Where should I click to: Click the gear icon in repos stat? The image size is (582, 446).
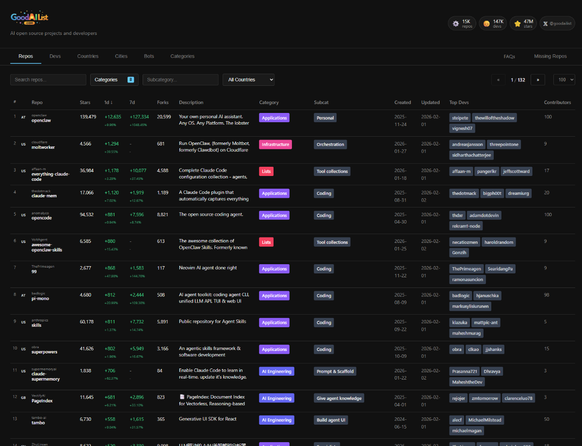455,23
